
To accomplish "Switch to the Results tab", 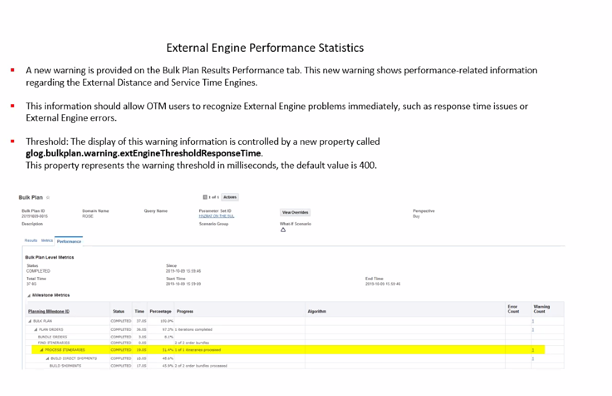I will pyautogui.click(x=31, y=241).
